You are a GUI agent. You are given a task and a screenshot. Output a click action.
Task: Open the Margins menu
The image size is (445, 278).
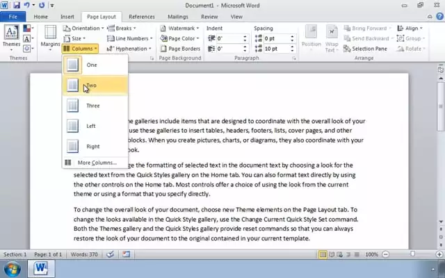click(x=50, y=39)
